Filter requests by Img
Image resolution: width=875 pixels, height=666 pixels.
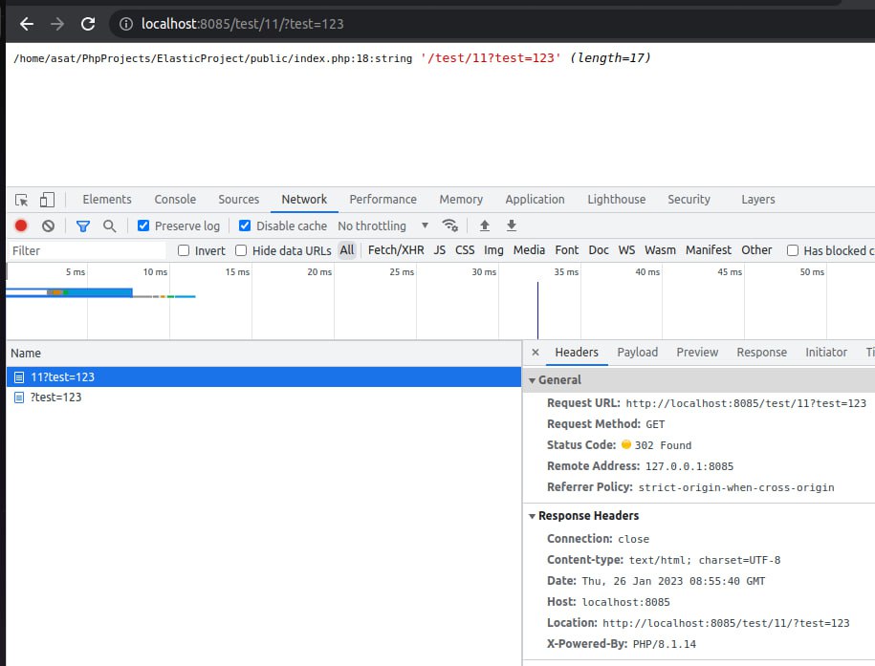pyautogui.click(x=493, y=250)
